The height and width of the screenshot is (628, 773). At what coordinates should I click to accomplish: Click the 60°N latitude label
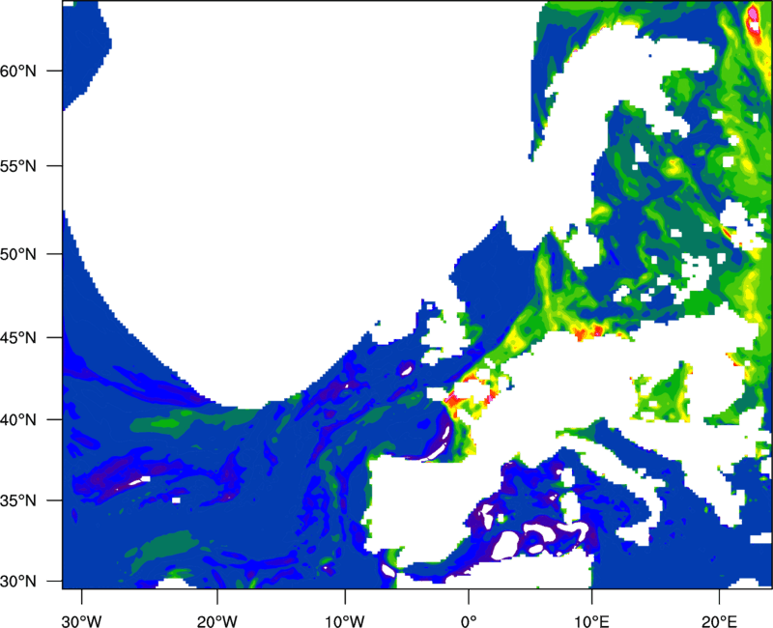pos(18,71)
